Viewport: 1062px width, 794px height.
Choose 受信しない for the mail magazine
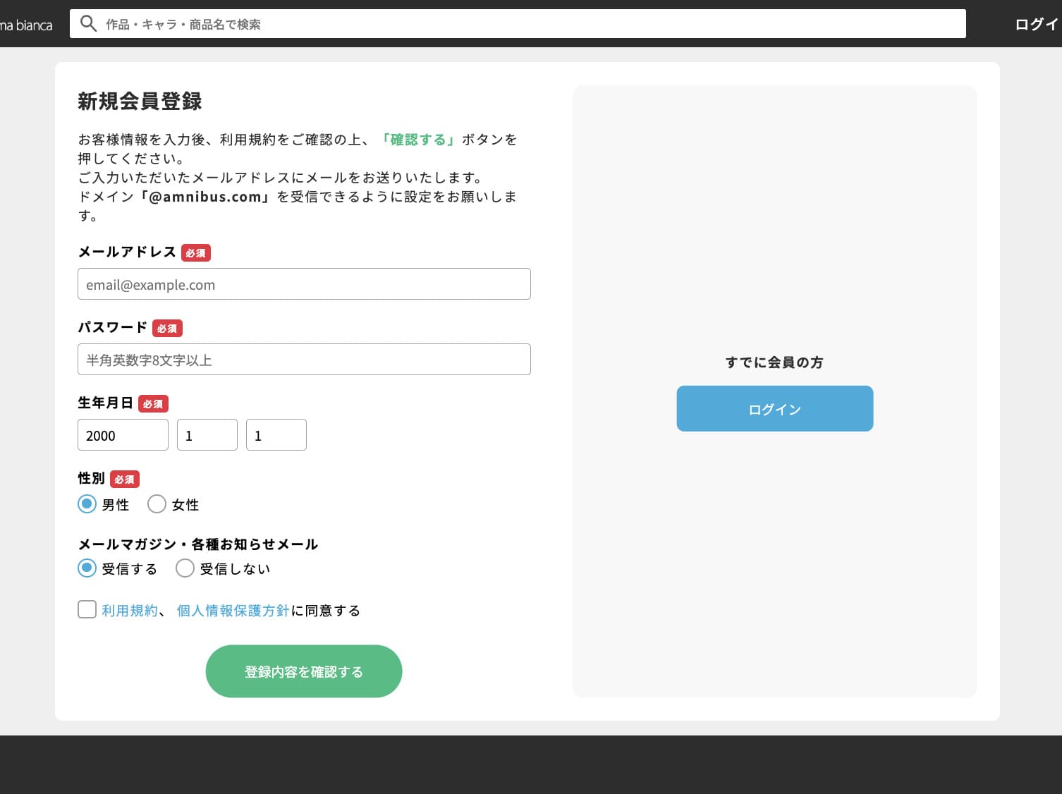185,568
